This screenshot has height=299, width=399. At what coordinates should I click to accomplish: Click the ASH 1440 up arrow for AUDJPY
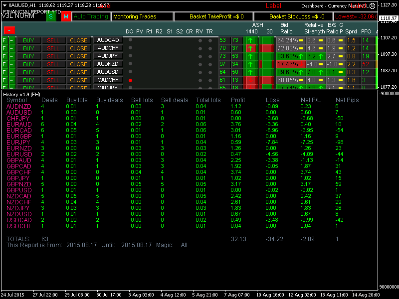coord(250,56)
